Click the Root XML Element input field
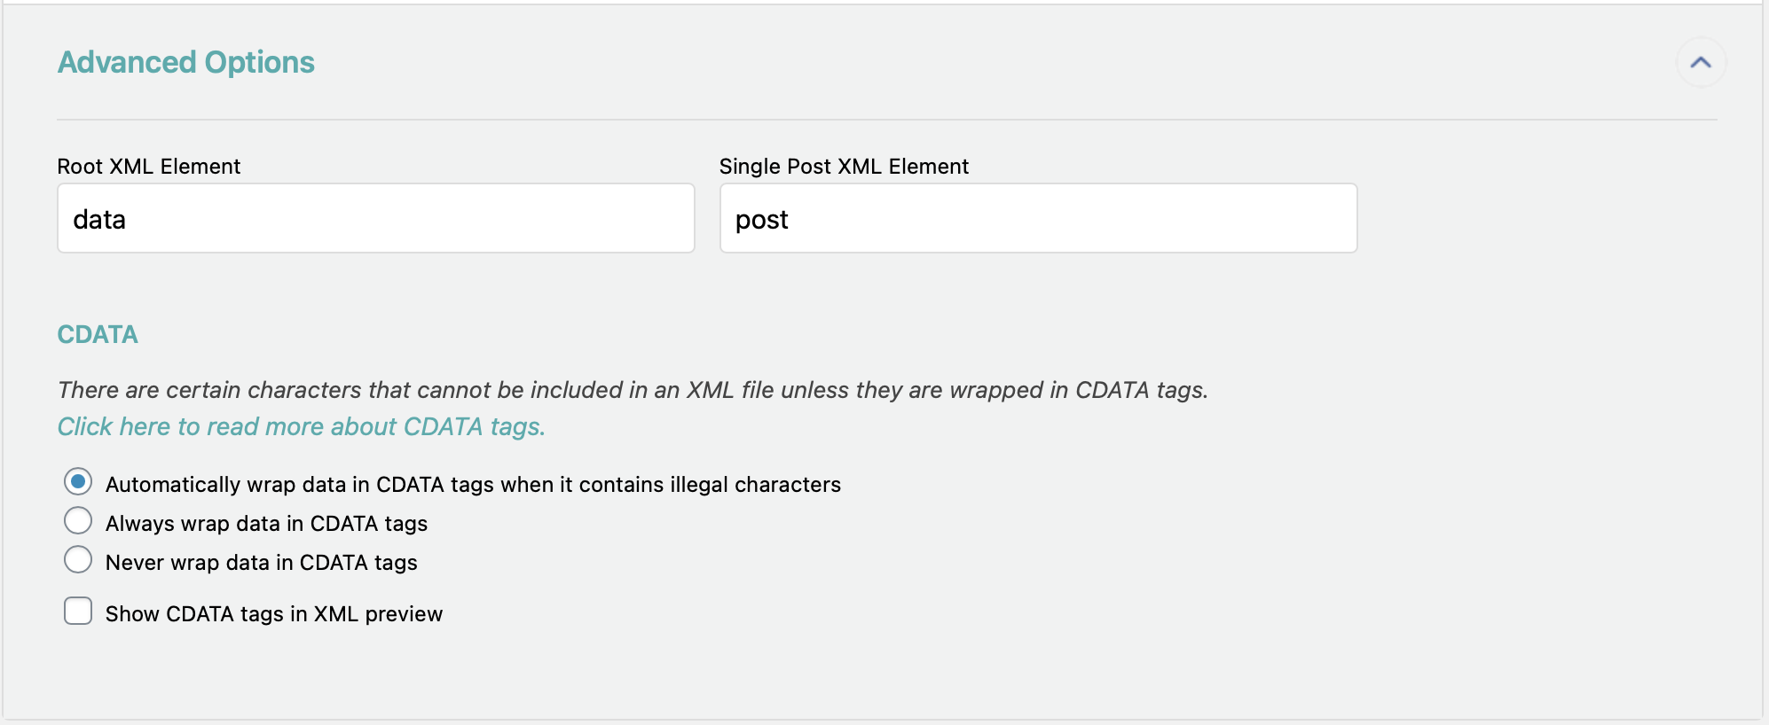Viewport: 1769px width, 725px height. click(x=375, y=218)
